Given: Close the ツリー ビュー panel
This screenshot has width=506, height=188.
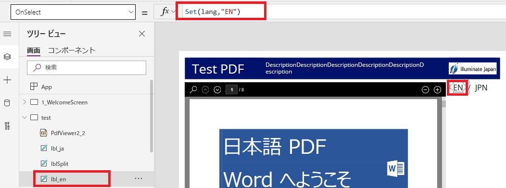Looking at the screenshot, I should pyautogui.click(x=142, y=34).
